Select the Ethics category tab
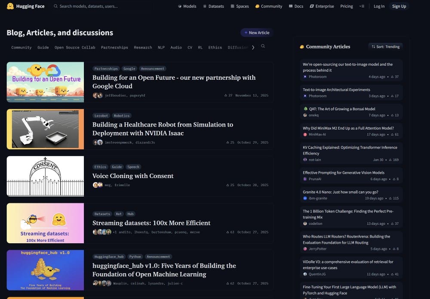 (x=215, y=48)
